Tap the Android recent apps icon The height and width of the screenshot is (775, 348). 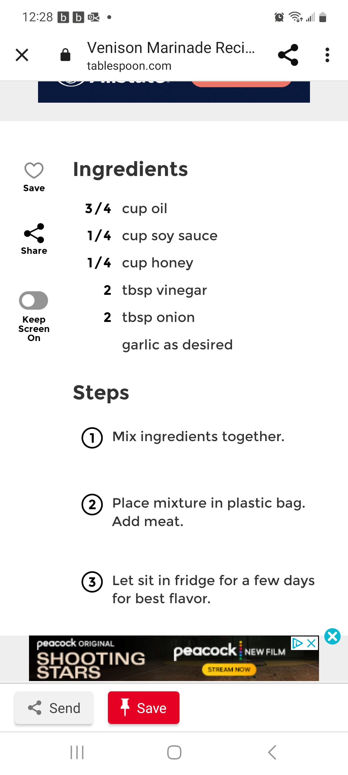coord(77,752)
